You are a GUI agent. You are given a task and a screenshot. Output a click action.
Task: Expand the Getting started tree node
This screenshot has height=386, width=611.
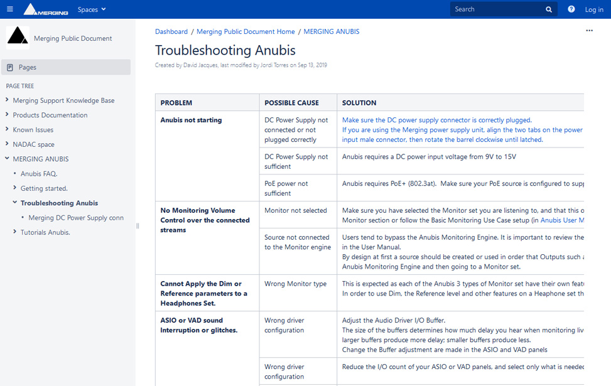point(15,188)
